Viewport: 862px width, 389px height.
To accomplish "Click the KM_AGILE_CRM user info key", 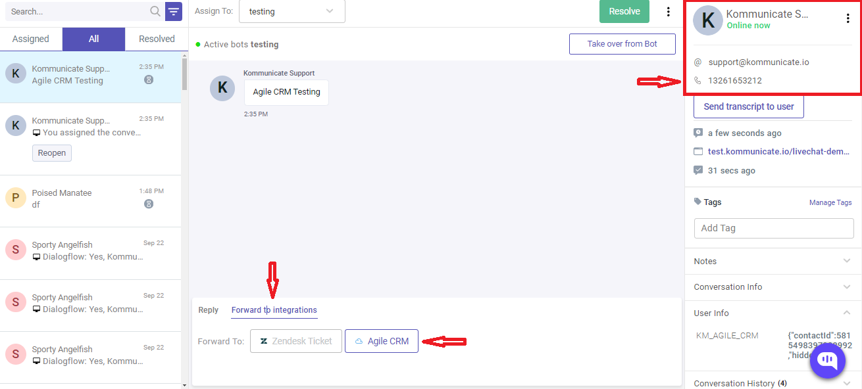I will point(727,336).
